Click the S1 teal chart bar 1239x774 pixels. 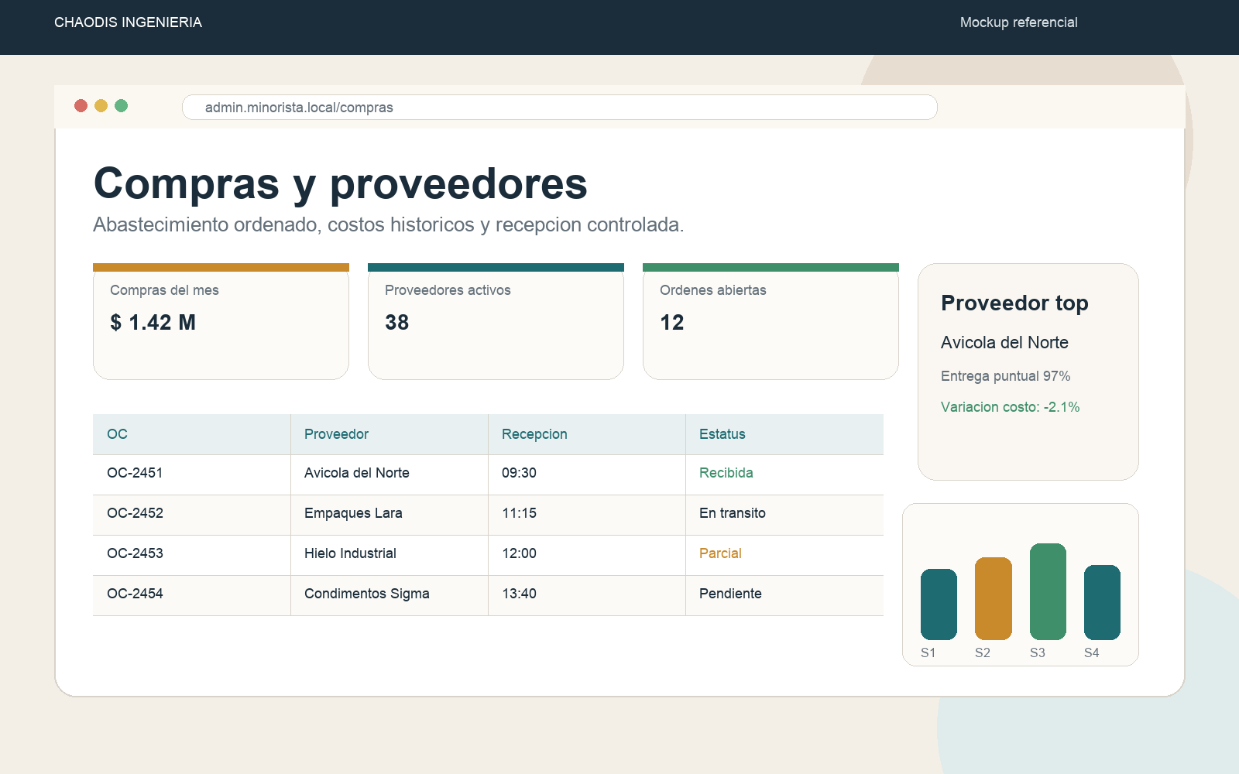click(939, 604)
